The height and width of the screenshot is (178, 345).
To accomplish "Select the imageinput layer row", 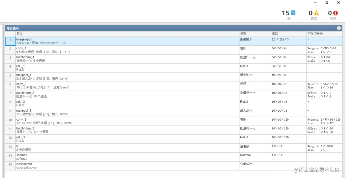I will tap(174, 41).
